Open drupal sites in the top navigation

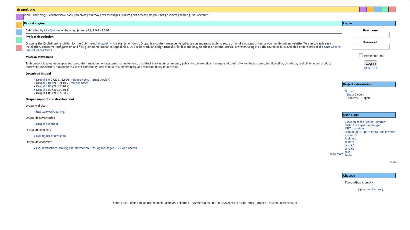pyautogui.click(x=157, y=15)
